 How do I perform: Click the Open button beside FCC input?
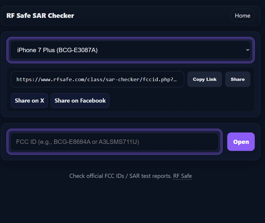coord(241,142)
